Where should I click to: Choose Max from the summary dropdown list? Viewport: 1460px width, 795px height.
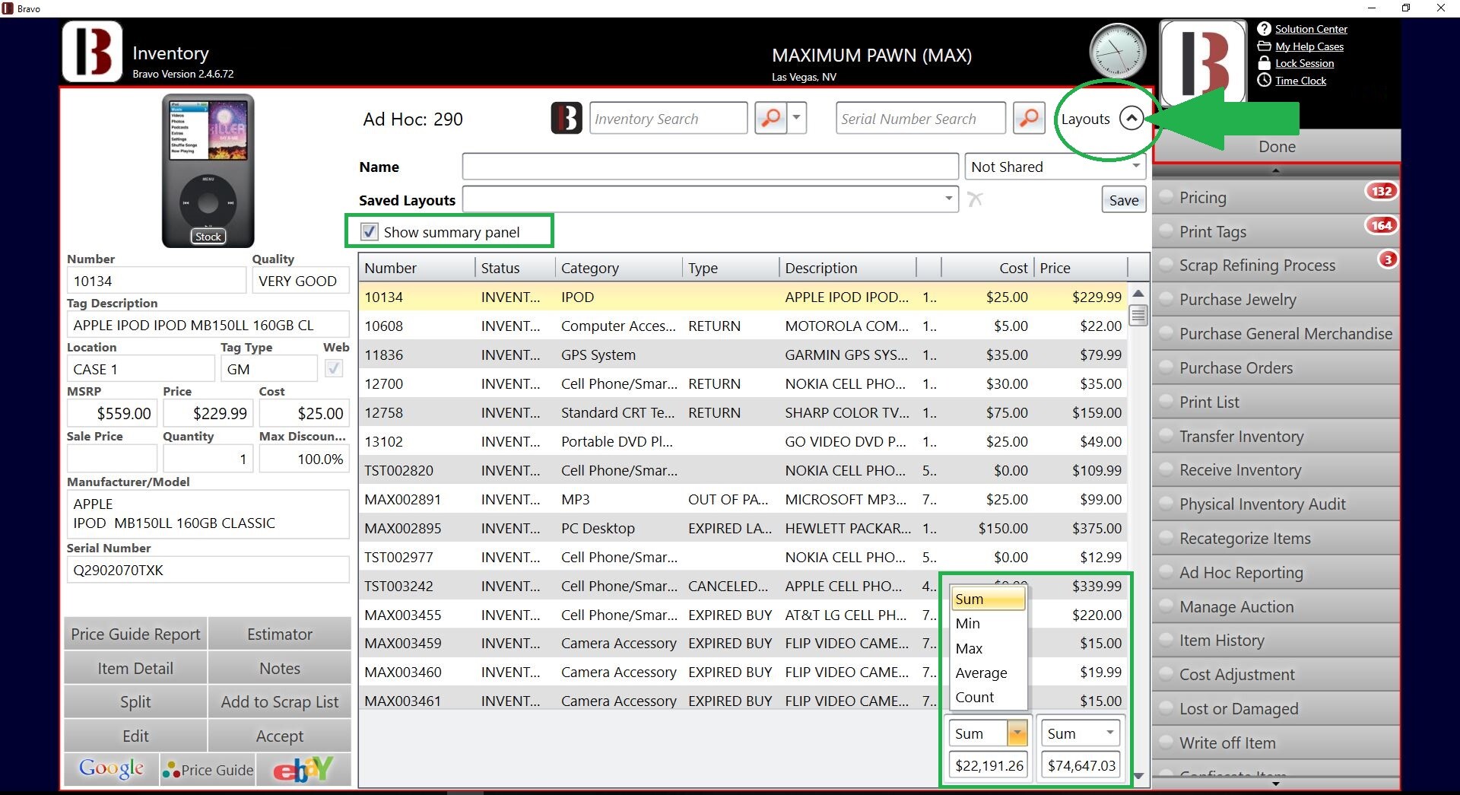[989, 648]
